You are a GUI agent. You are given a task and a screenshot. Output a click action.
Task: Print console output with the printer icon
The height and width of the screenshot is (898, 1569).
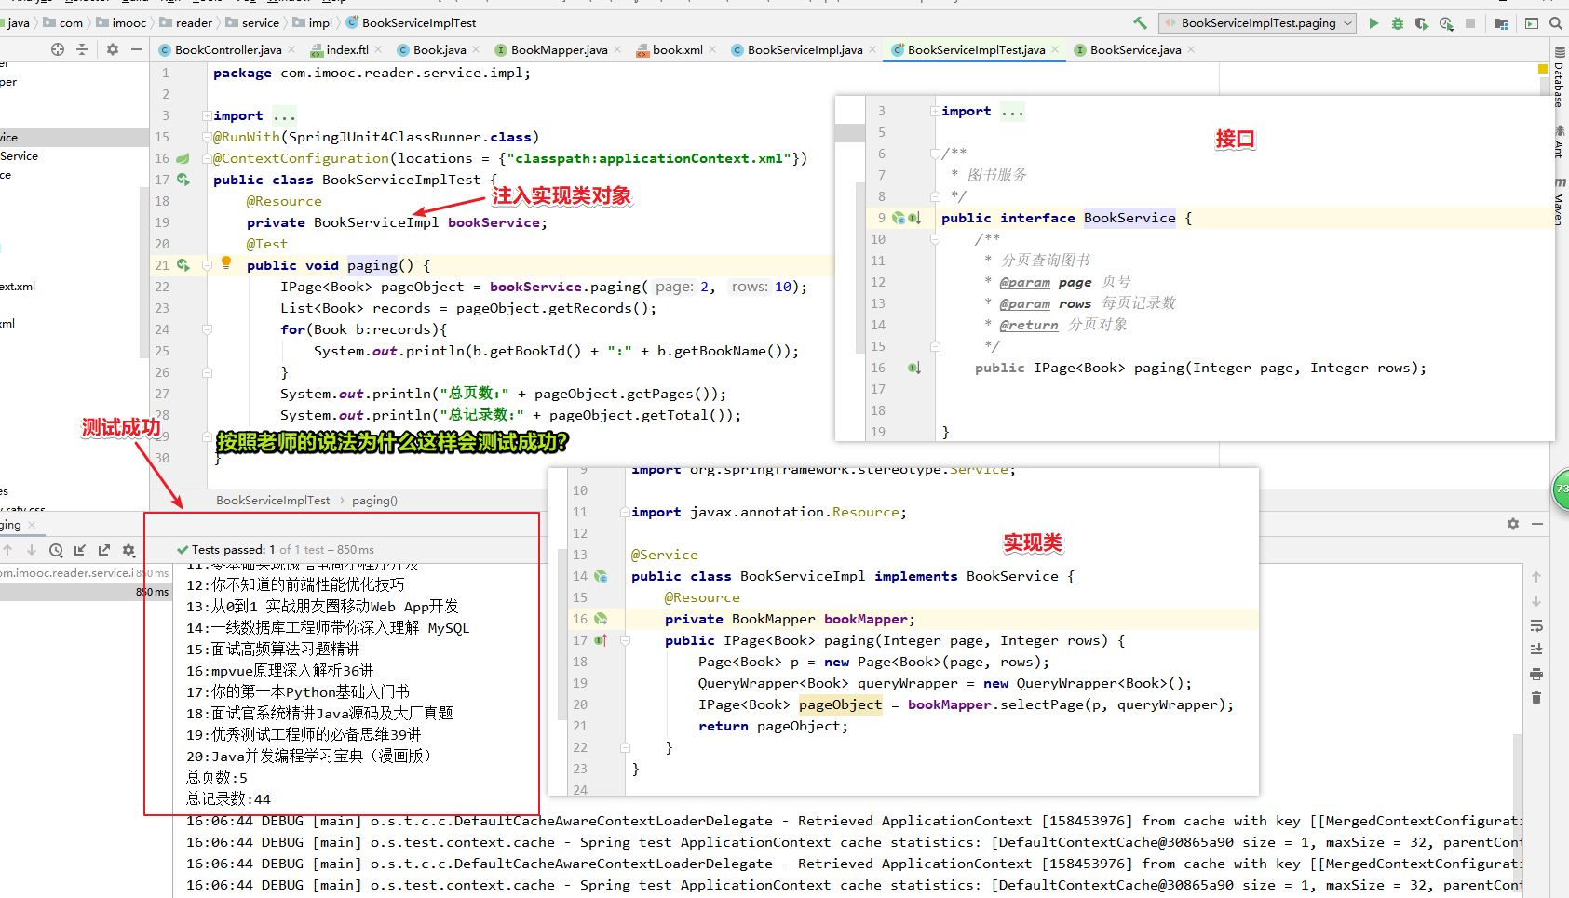click(x=1536, y=674)
